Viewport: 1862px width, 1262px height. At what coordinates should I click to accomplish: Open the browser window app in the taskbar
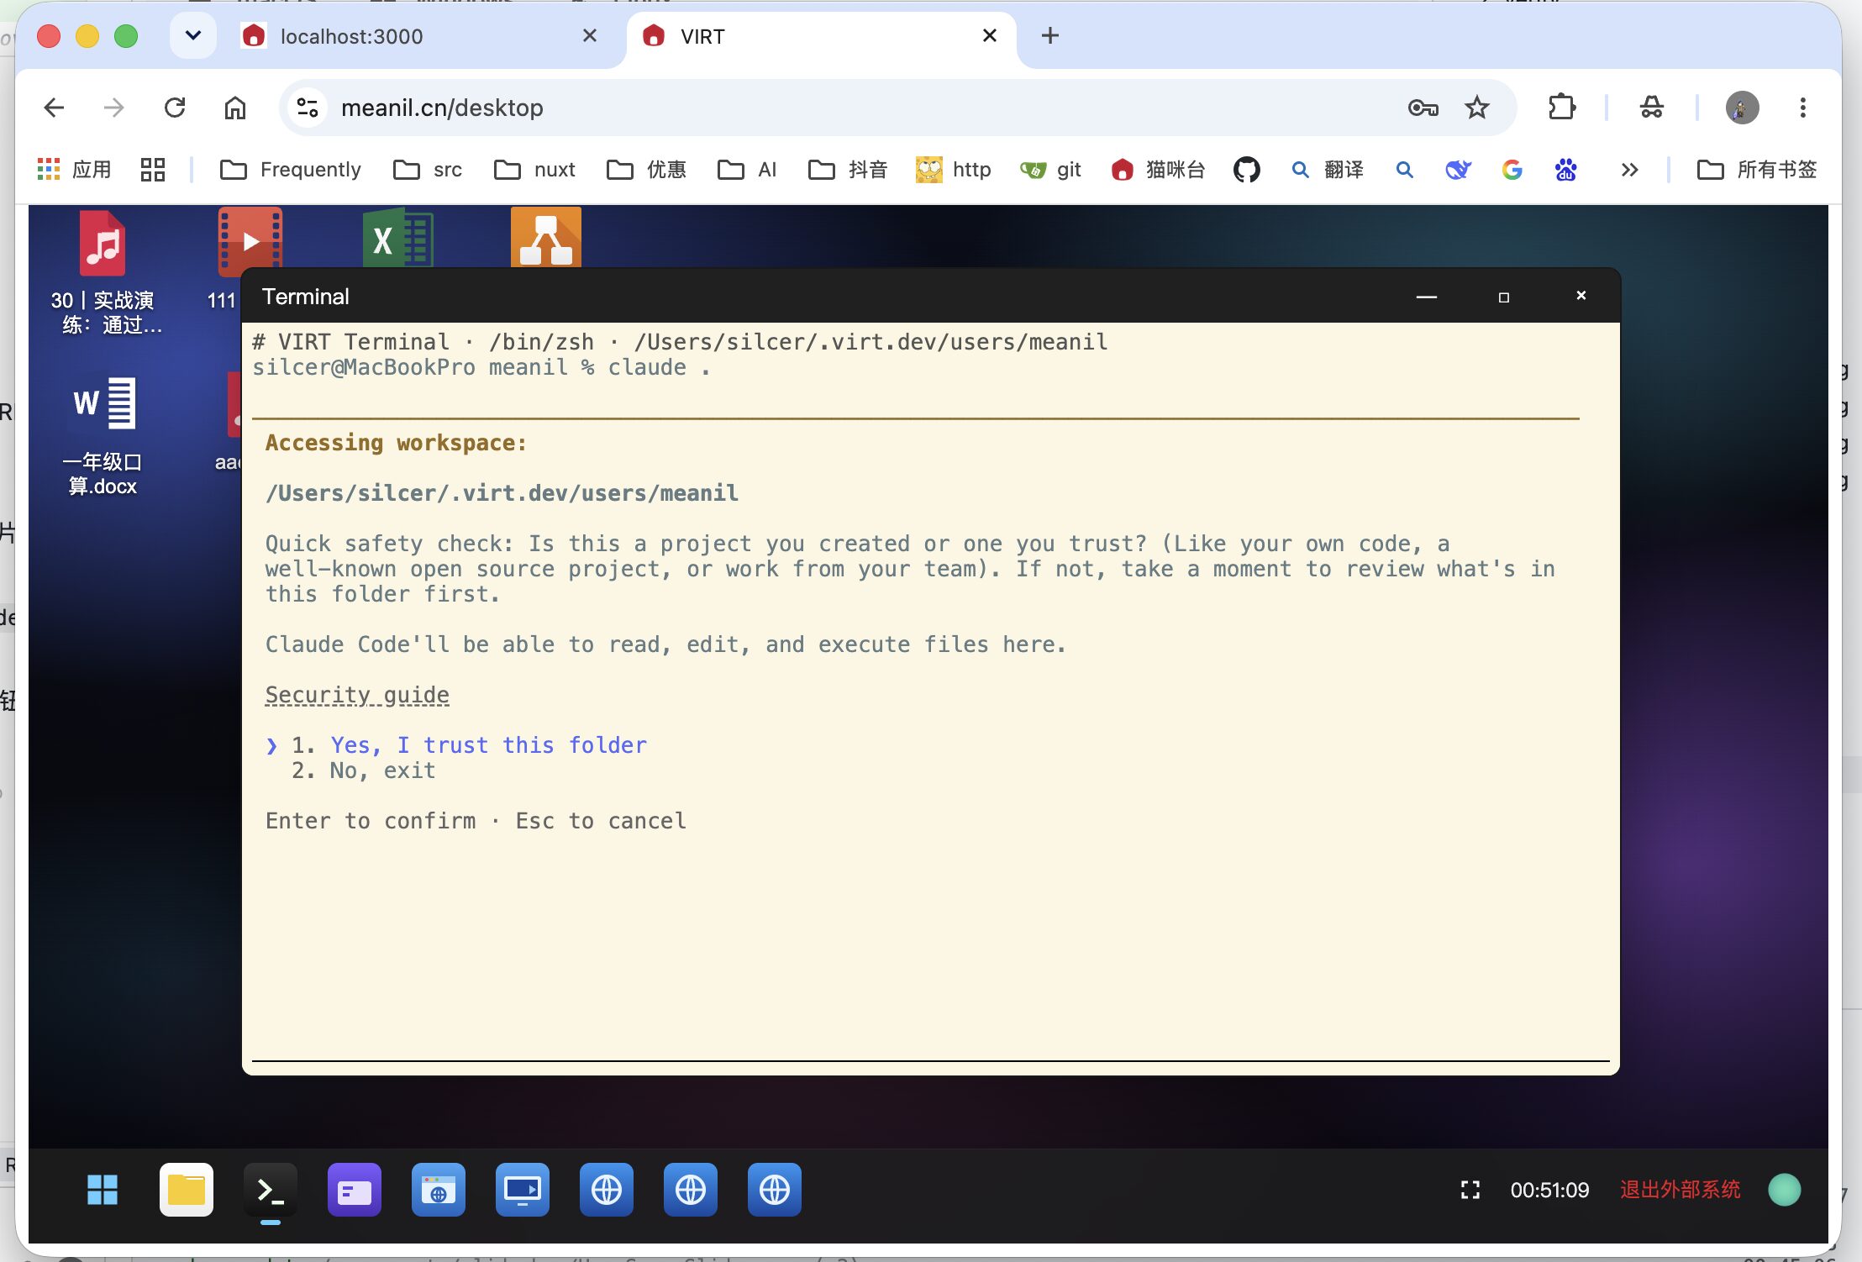tap(439, 1190)
